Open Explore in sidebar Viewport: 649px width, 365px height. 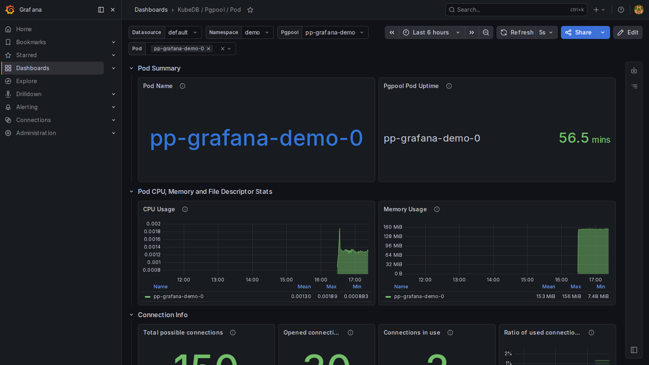tap(26, 81)
